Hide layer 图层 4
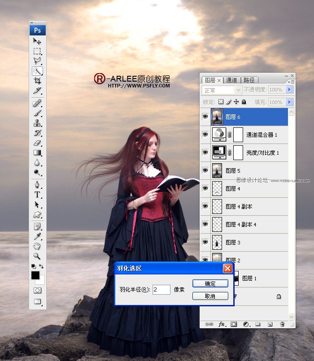The width and height of the screenshot is (314, 361). pyautogui.click(x=205, y=188)
